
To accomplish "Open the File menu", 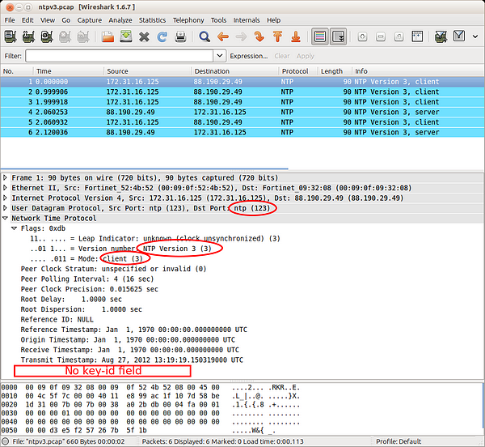I will click(10, 20).
